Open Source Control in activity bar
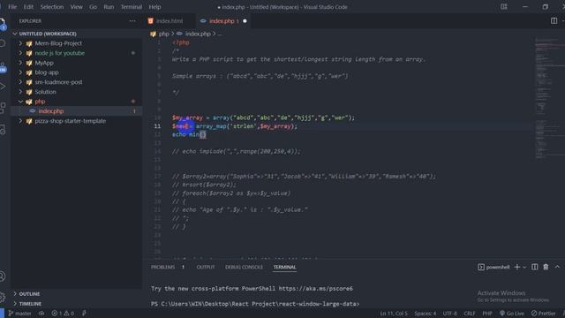565x318 pixels. [3, 67]
